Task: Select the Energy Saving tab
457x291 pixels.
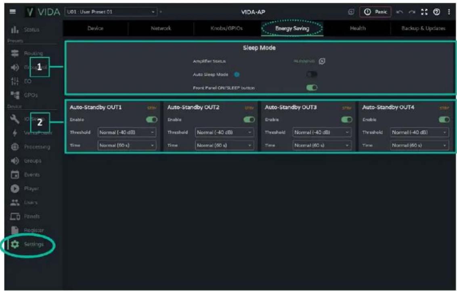Action: point(292,28)
